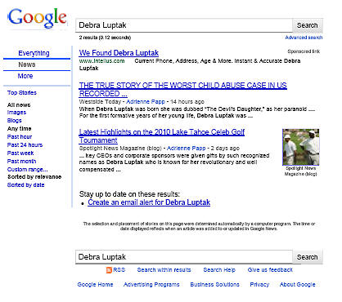
Task: Click the '2 results (0.12 seconds)' text
Action: (x=105, y=38)
